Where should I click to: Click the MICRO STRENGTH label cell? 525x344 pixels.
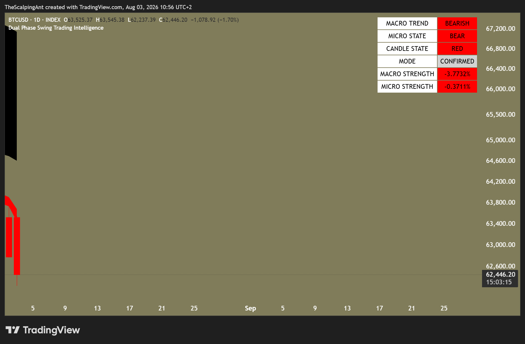tap(407, 86)
